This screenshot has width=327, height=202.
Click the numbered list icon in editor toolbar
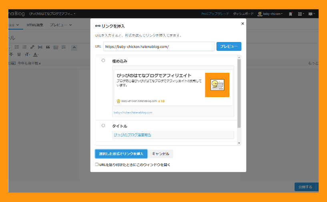coord(24,47)
